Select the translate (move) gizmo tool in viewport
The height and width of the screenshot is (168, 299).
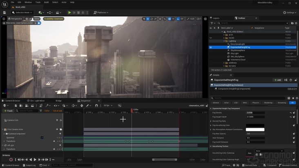point(148,19)
